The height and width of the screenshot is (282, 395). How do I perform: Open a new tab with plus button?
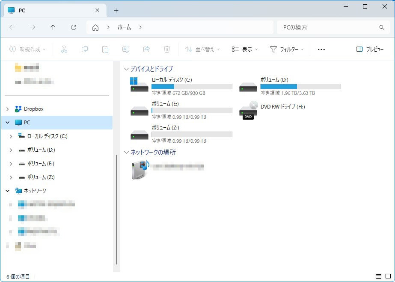tap(116, 10)
